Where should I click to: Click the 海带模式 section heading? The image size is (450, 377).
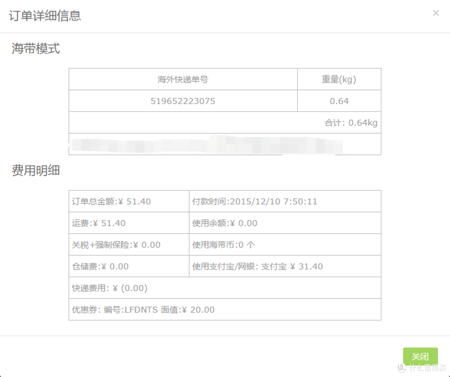click(x=36, y=48)
